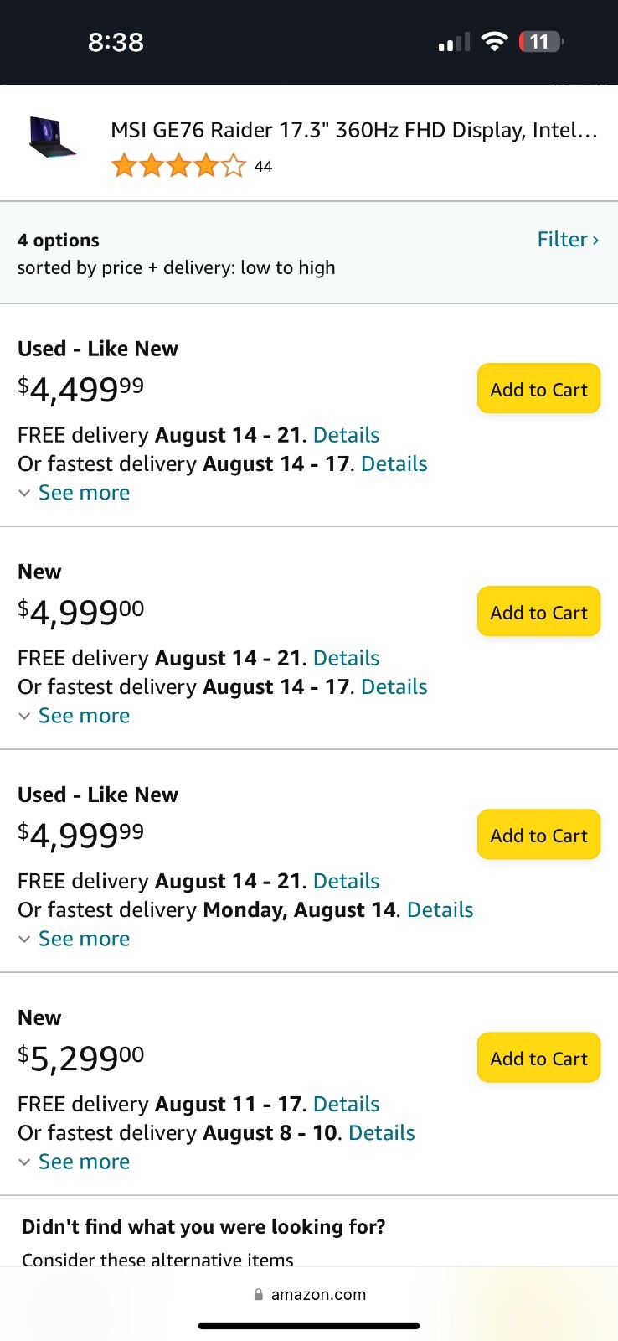Image resolution: width=618 pixels, height=1341 pixels.
Task: Tap the MSI GE76 Raider laptop thumbnail
Action: click(x=53, y=137)
